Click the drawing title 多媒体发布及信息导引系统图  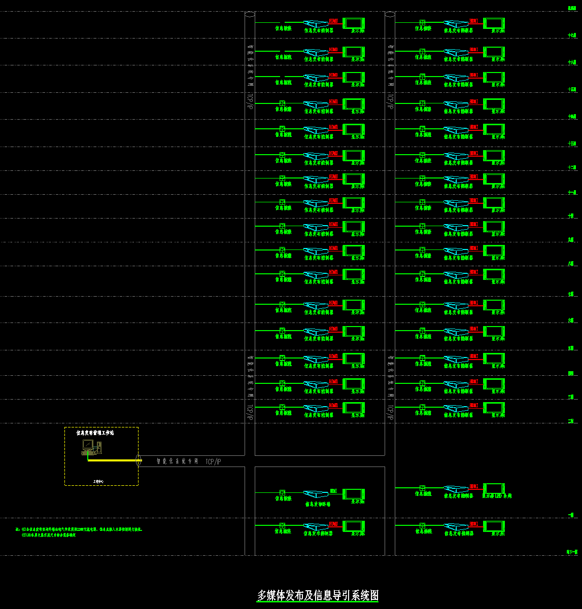[318, 596]
